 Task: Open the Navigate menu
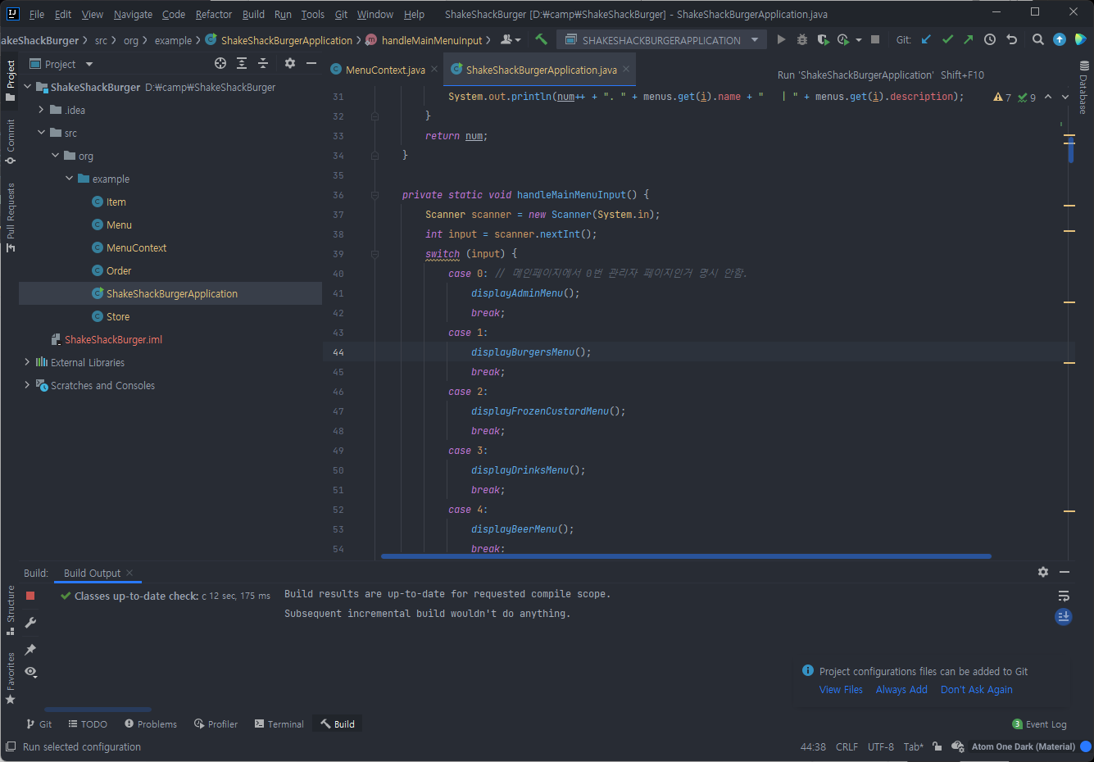[x=133, y=14]
